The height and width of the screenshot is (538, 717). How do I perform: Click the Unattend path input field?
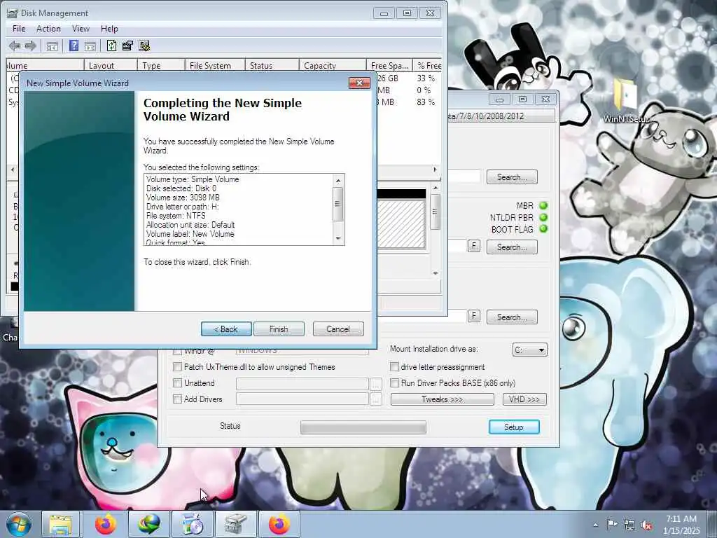point(302,383)
